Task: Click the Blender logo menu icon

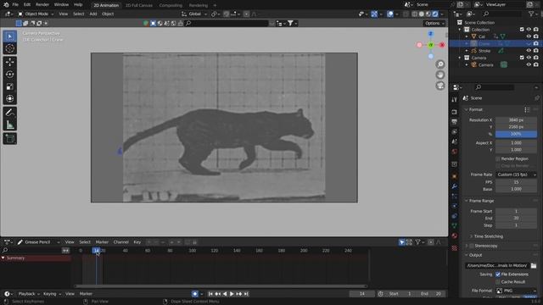Action: (6, 5)
